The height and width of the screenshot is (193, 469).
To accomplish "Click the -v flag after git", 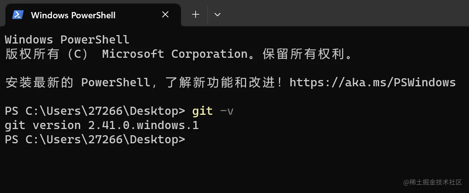I will pos(227,111).
